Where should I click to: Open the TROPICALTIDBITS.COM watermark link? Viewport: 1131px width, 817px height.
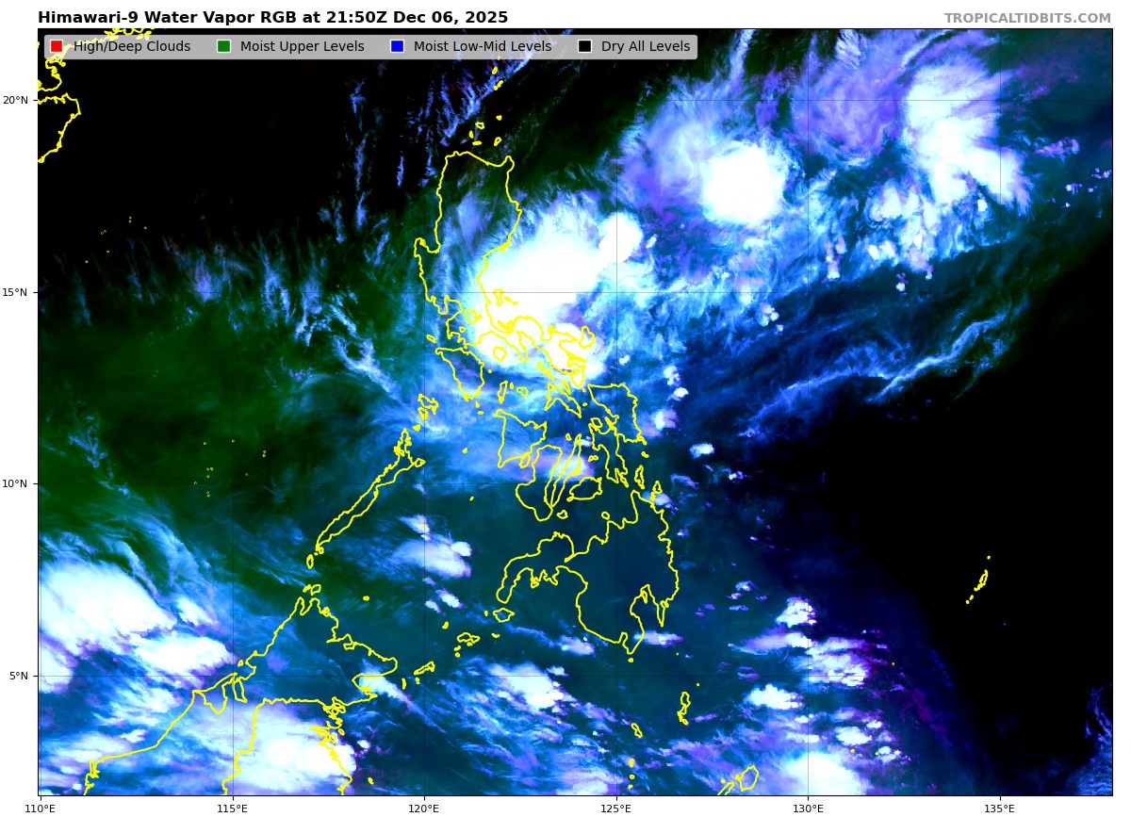pyautogui.click(x=1027, y=18)
